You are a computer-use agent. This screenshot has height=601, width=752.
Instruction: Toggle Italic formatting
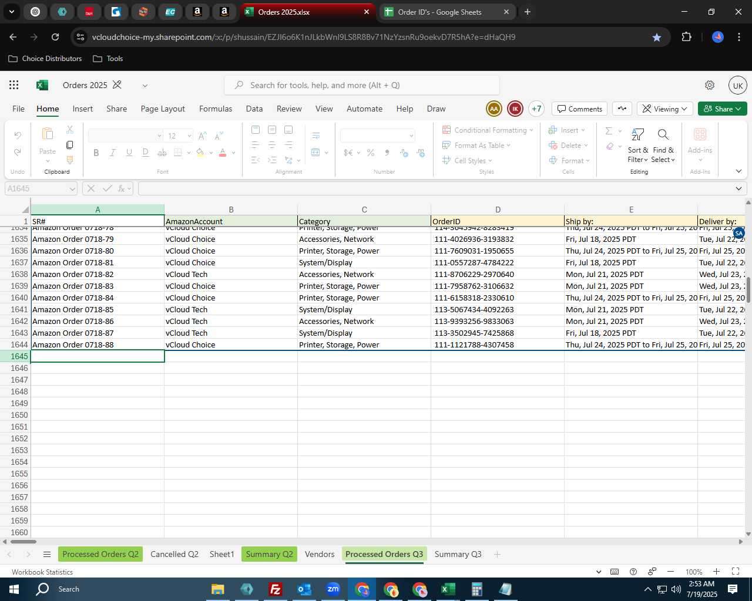pyautogui.click(x=113, y=153)
